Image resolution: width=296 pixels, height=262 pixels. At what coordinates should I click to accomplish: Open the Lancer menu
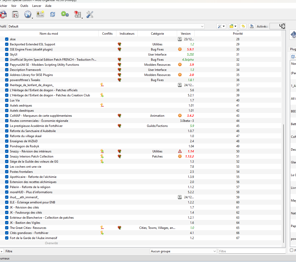37,6
